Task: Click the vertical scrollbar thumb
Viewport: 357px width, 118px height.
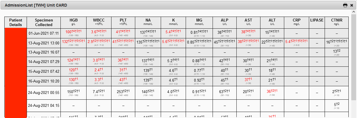Action: [x=354, y=57]
